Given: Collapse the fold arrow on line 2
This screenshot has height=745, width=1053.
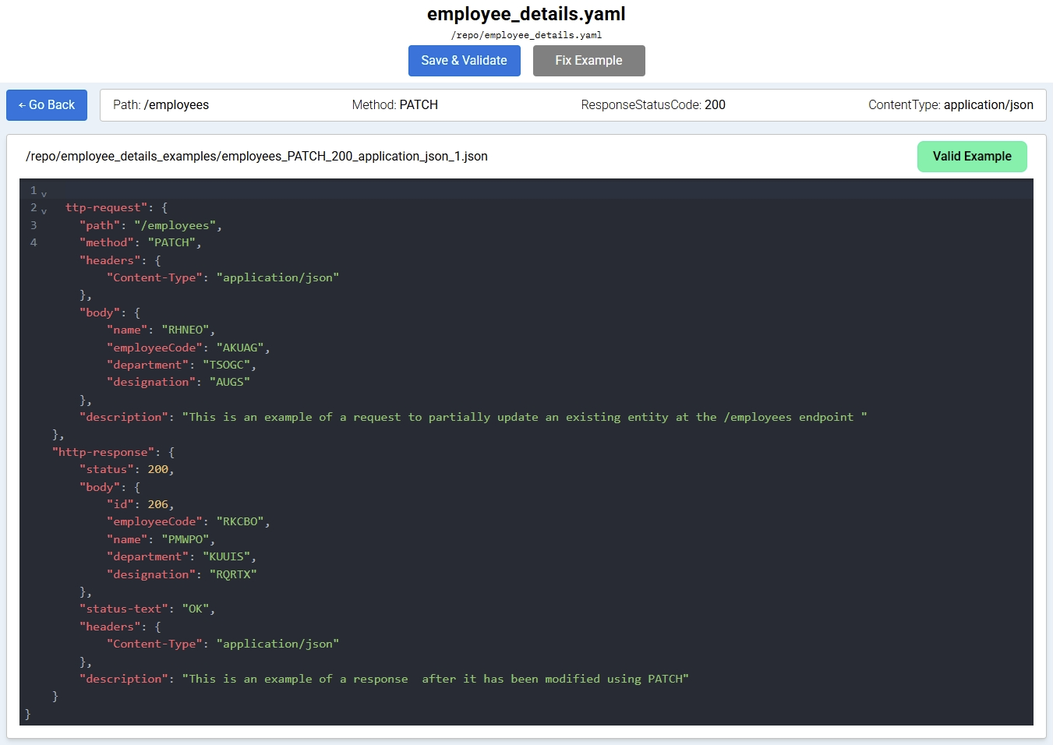Looking at the screenshot, I should click(x=44, y=211).
